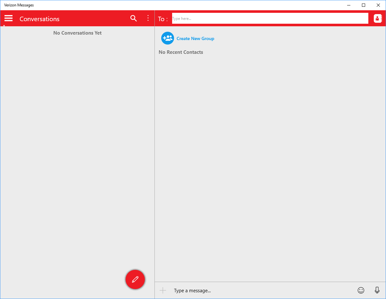Maximize the Verizon Messages window
Image resolution: width=386 pixels, height=299 pixels.
click(x=364, y=5)
